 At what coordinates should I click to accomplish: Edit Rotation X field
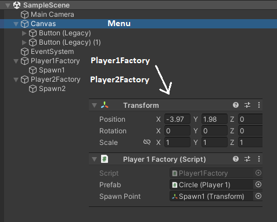pyautogui.click(x=177, y=131)
